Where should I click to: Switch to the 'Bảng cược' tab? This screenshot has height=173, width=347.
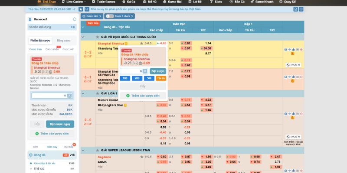click(x=63, y=40)
